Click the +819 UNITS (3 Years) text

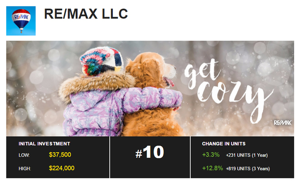pyautogui.click(x=248, y=168)
